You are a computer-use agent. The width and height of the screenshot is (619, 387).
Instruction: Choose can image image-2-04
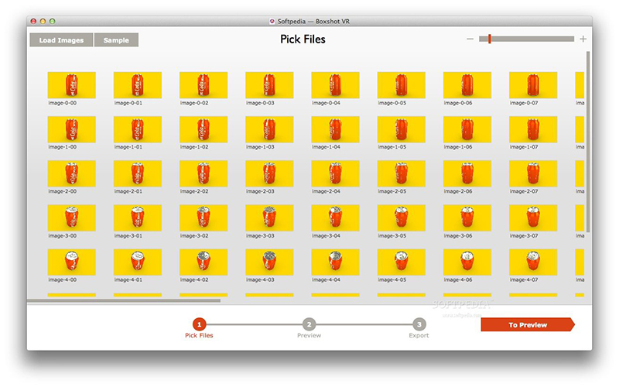click(335, 173)
